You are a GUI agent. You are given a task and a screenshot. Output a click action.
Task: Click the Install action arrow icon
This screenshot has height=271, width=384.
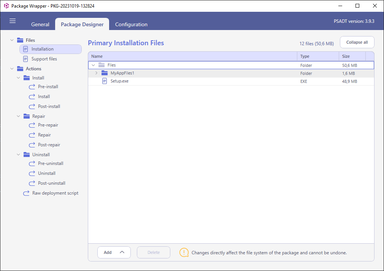tap(32, 97)
